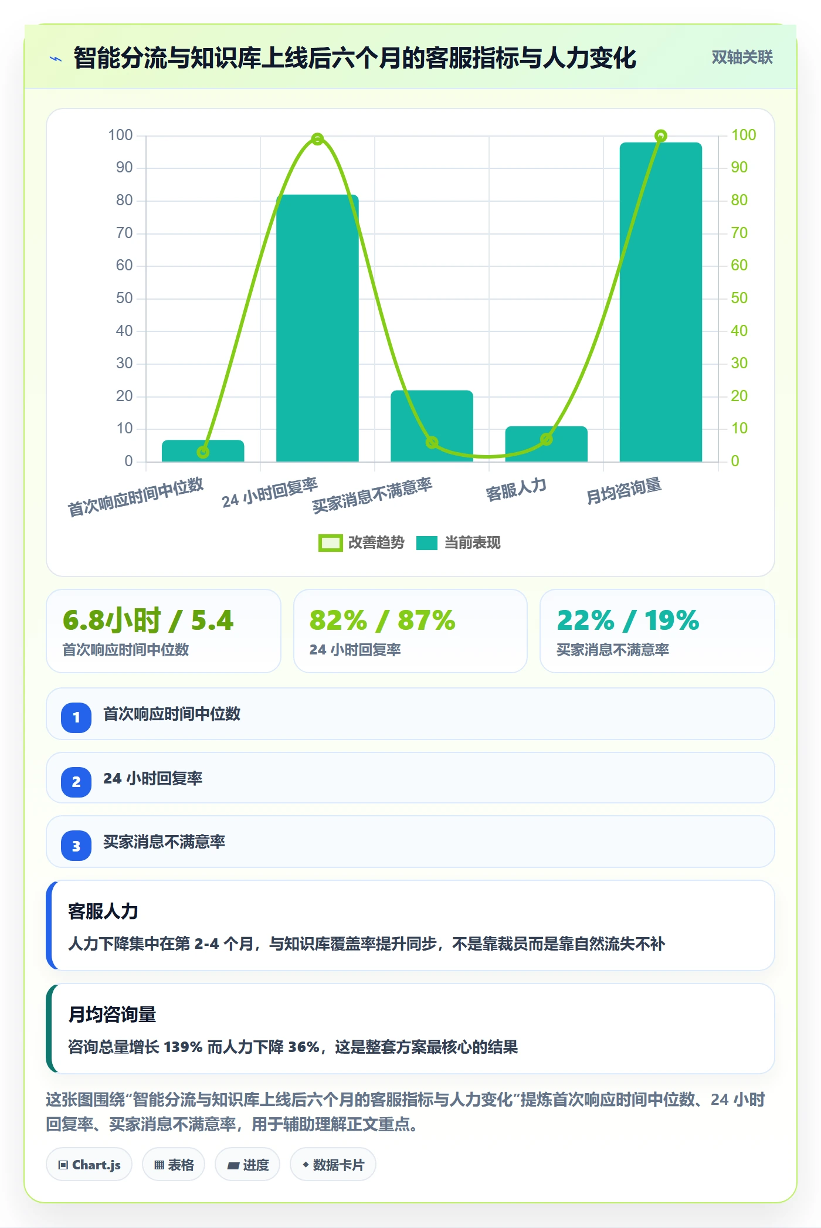This screenshot has width=821, height=1228.
Task: Click the 6.8小时 / 5.4 stat value
Action: (x=148, y=620)
